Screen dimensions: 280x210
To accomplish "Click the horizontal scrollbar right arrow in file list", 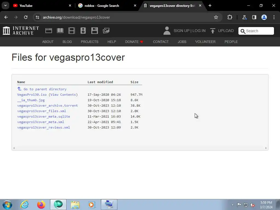I will [x=266, y=148].
